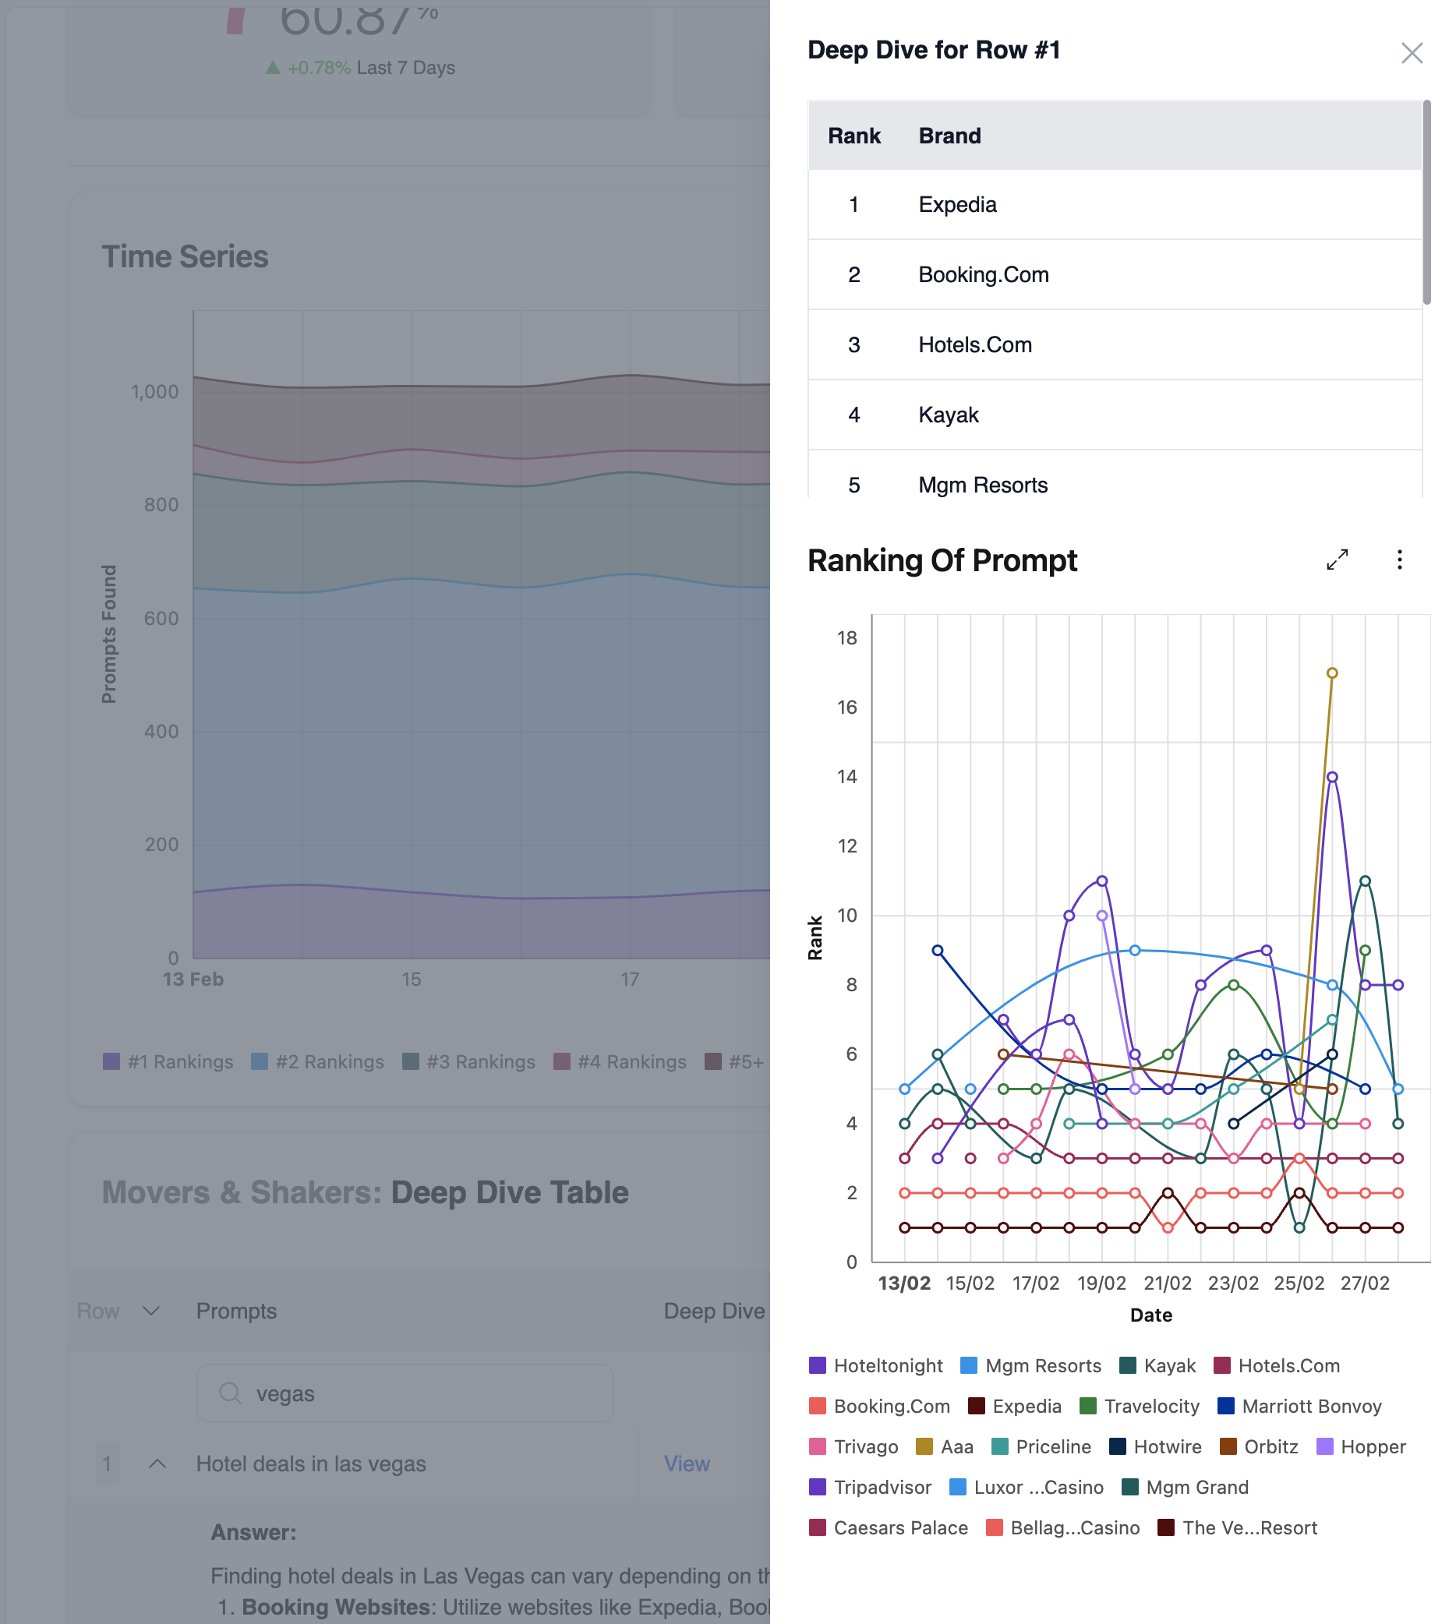Click the Hotel deals in las vegas prompt
1456x1624 pixels.
coord(310,1464)
